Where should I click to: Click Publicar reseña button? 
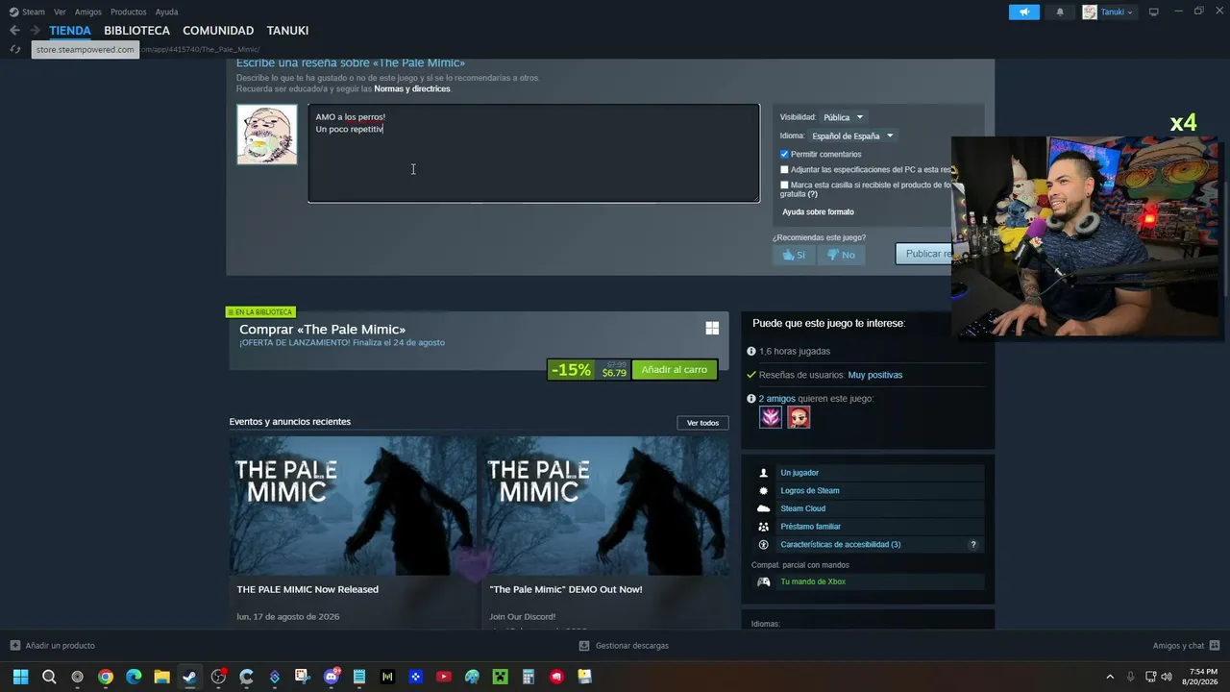924,254
